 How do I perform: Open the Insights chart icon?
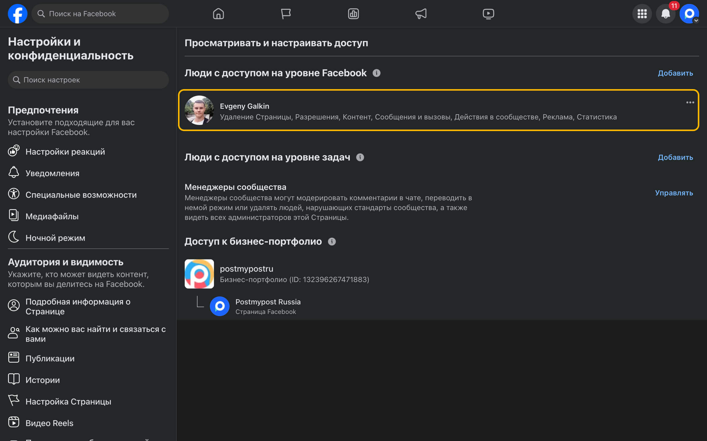[x=353, y=14]
